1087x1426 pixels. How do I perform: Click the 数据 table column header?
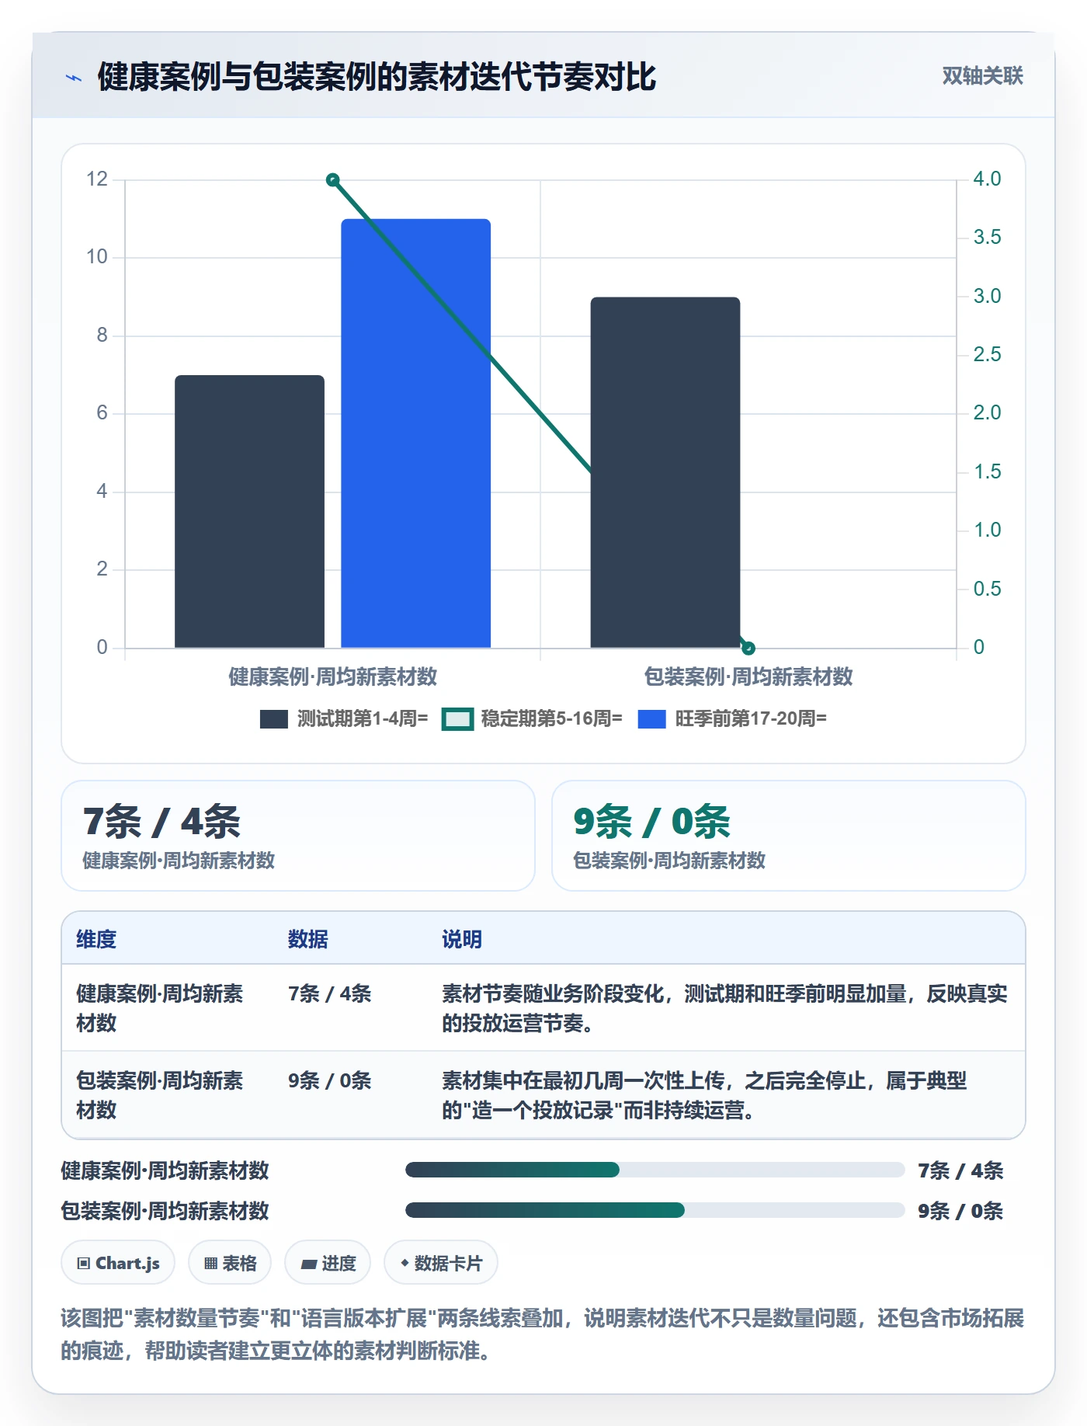[307, 939]
